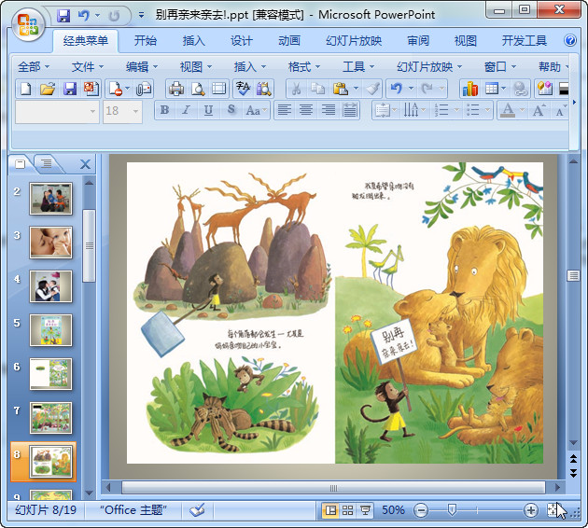Undo from the quick access toolbar
Screen dimensions: 588x528
pyautogui.click(x=83, y=15)
